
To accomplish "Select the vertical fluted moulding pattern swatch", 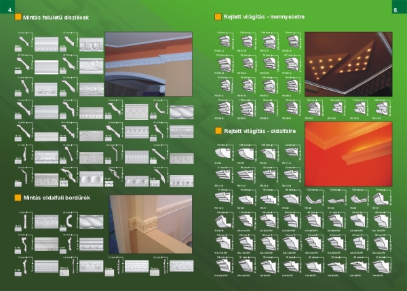I will [136, 157].
